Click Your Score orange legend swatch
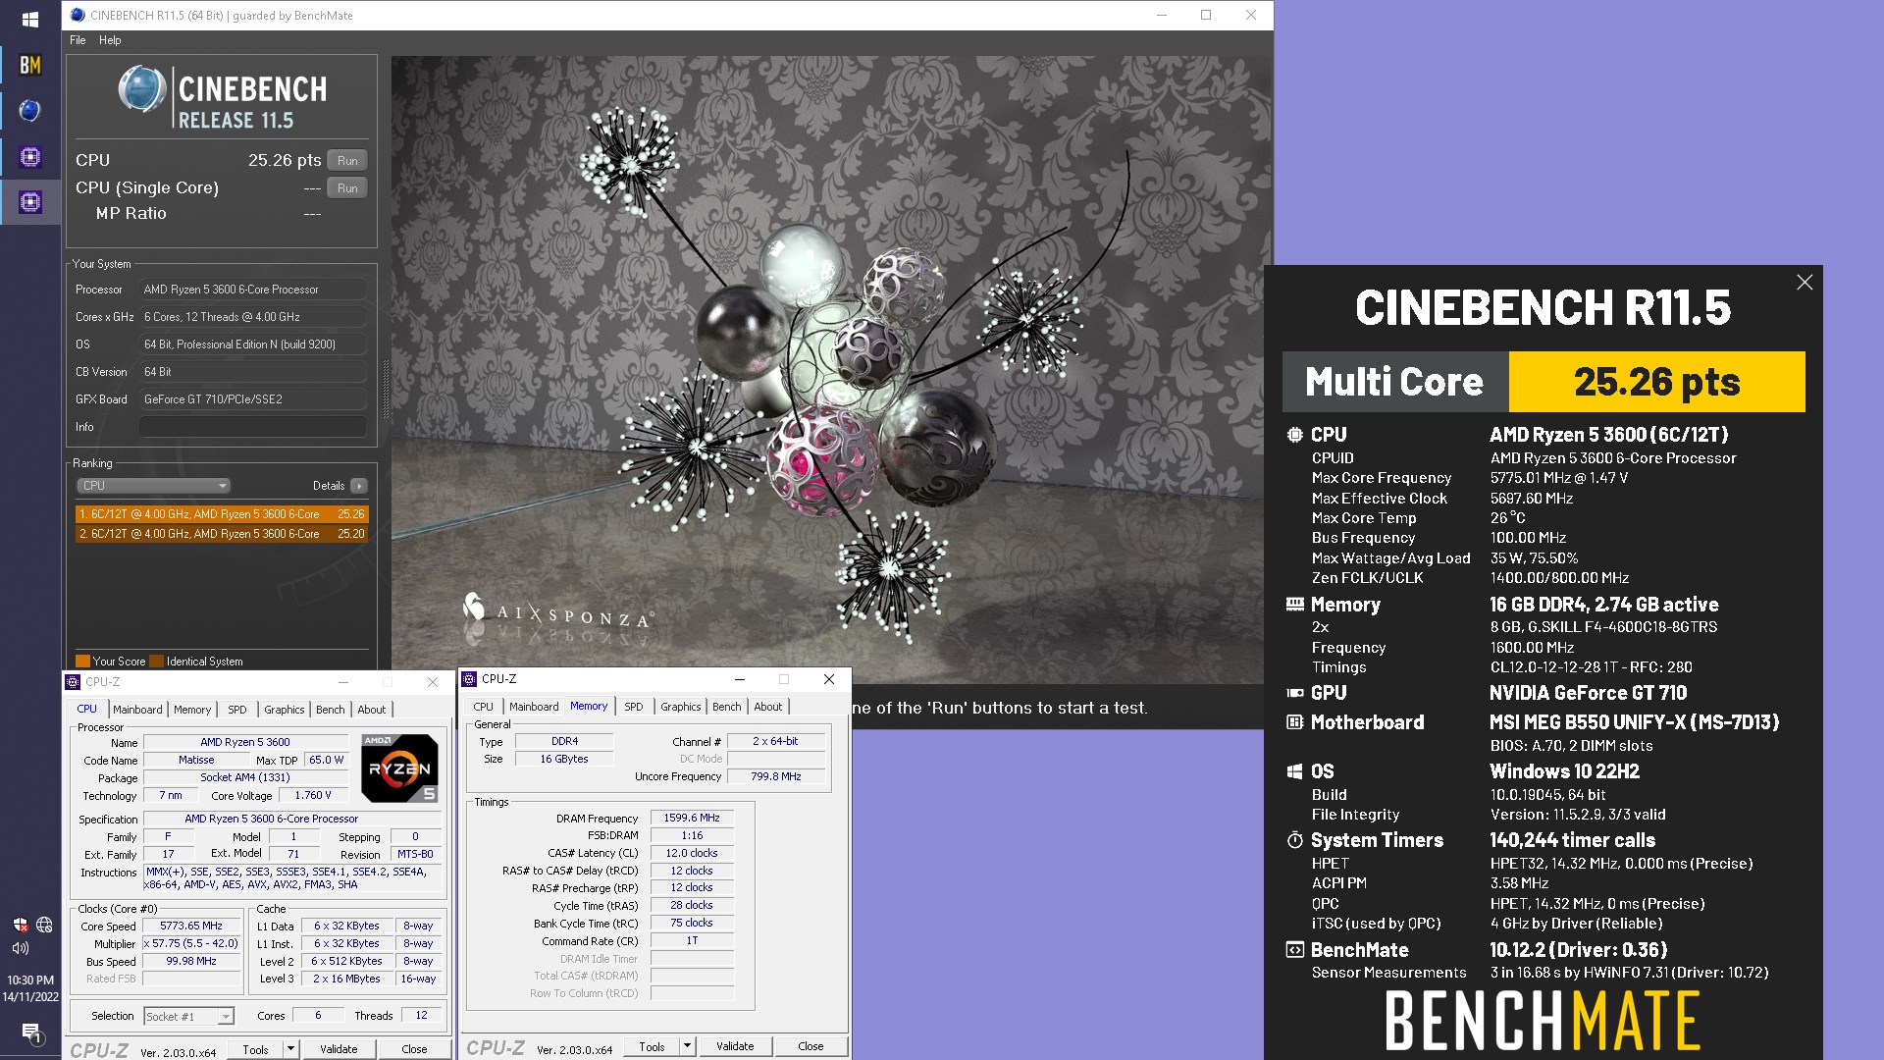The height and width of the screenshot is (1060, 1884). (82, 662)
